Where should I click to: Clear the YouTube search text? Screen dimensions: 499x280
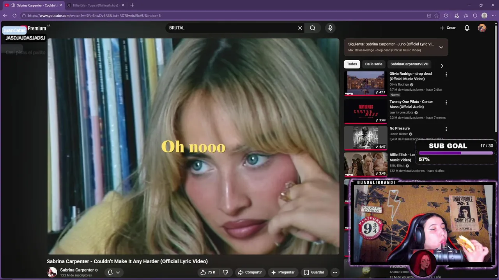[300, 28]
